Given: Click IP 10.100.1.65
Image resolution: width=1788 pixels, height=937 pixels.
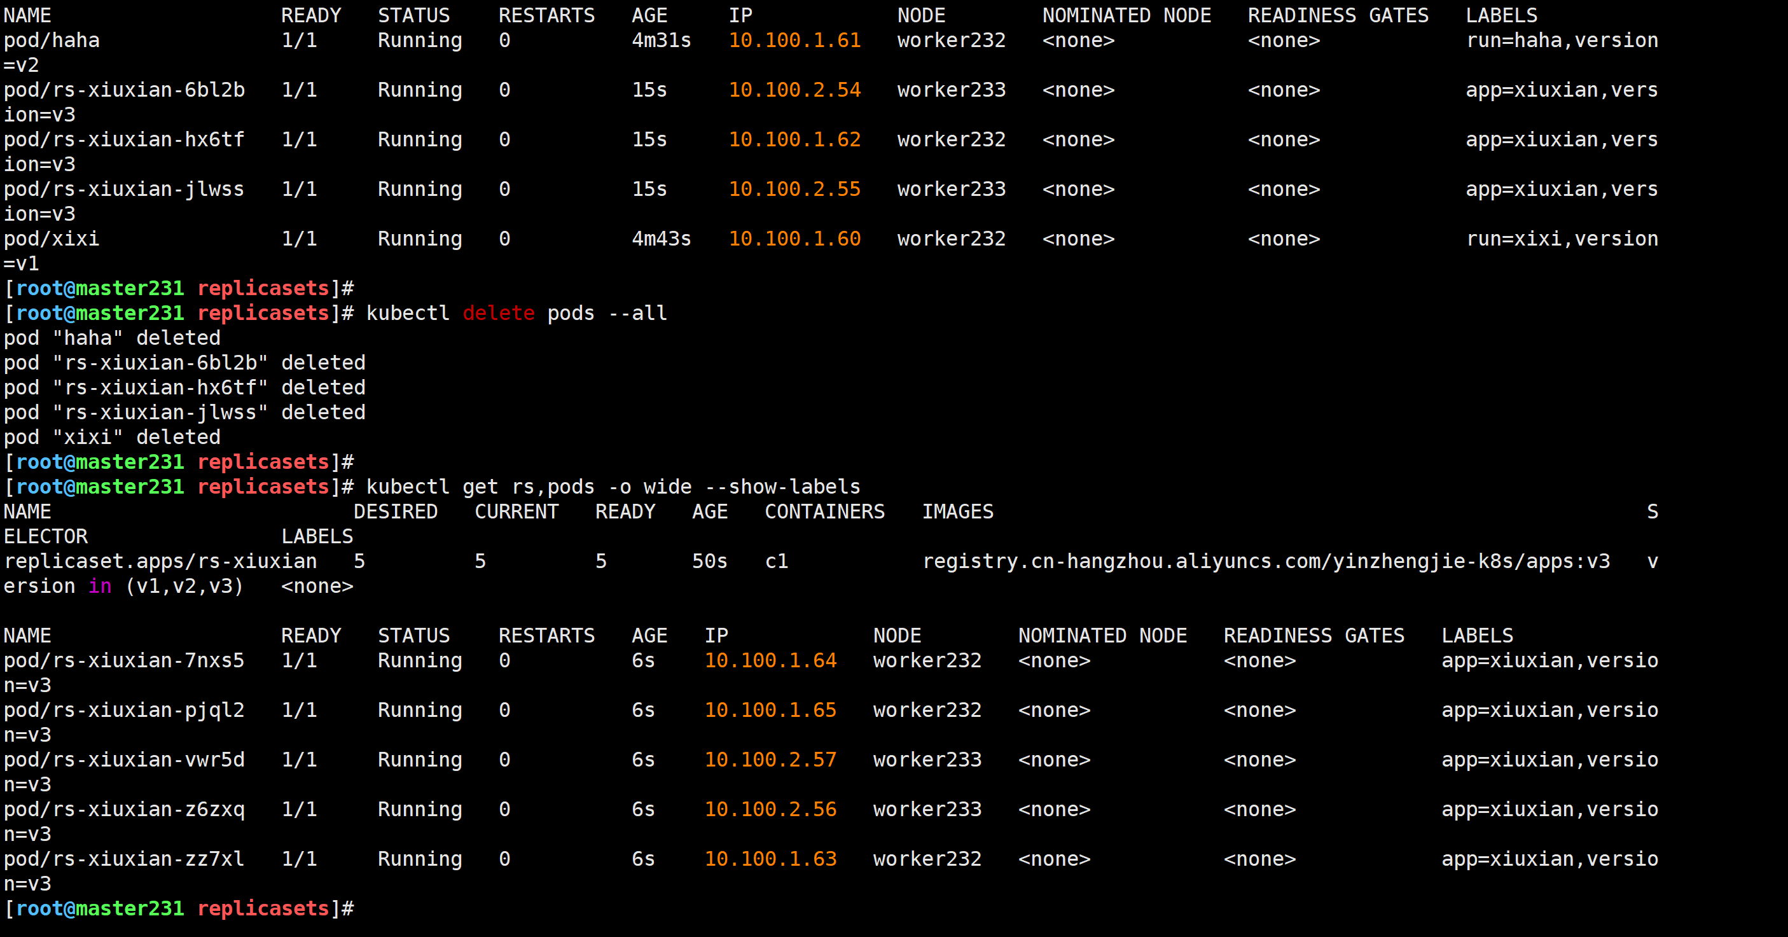Looking at the screenshot, I should click(770, 710).
